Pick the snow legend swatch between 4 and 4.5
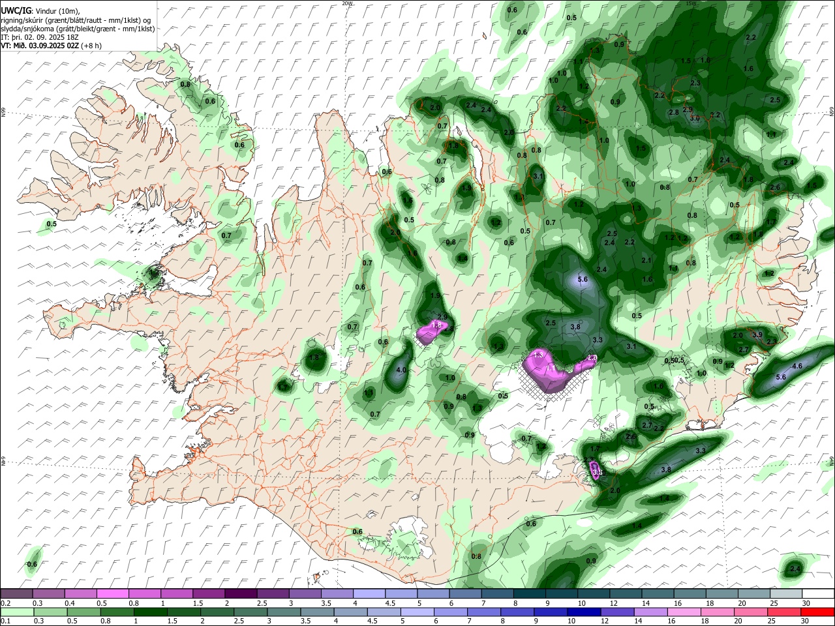This screenshot has height=626, width=835. pos(369,593)
